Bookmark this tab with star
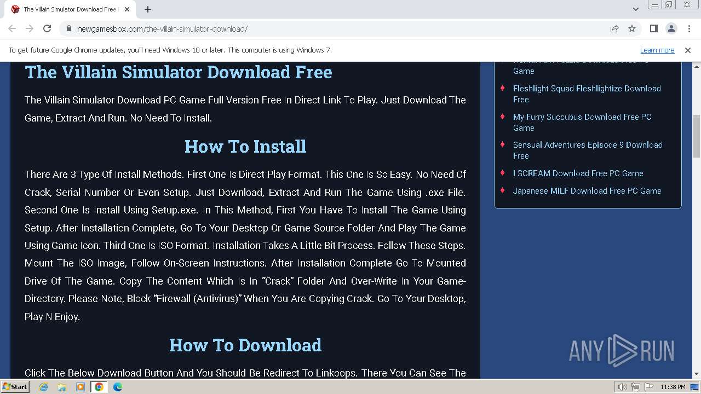Viewport: 701px width, 394px height. (x=632, y=28)
